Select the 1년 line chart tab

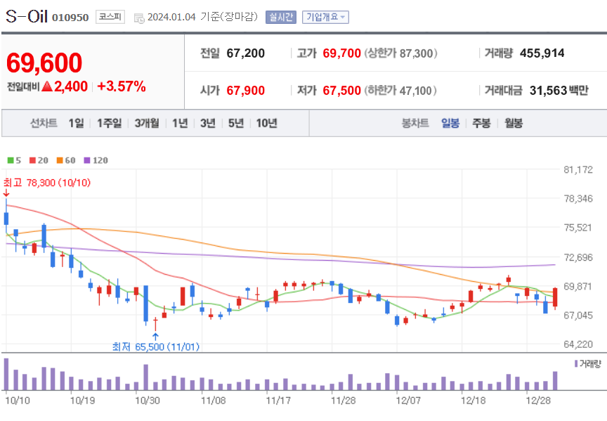coord(180,123)
